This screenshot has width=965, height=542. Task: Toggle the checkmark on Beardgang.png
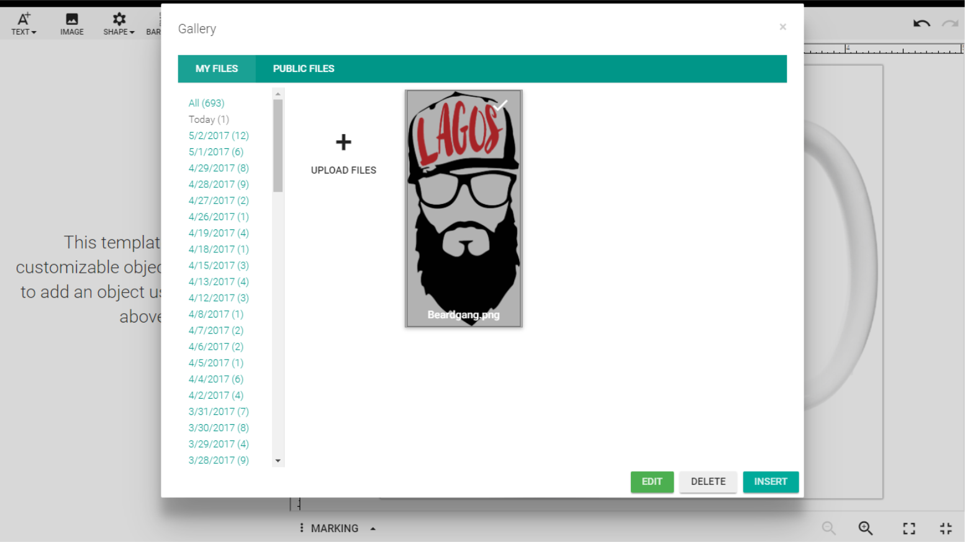(501, 105)
